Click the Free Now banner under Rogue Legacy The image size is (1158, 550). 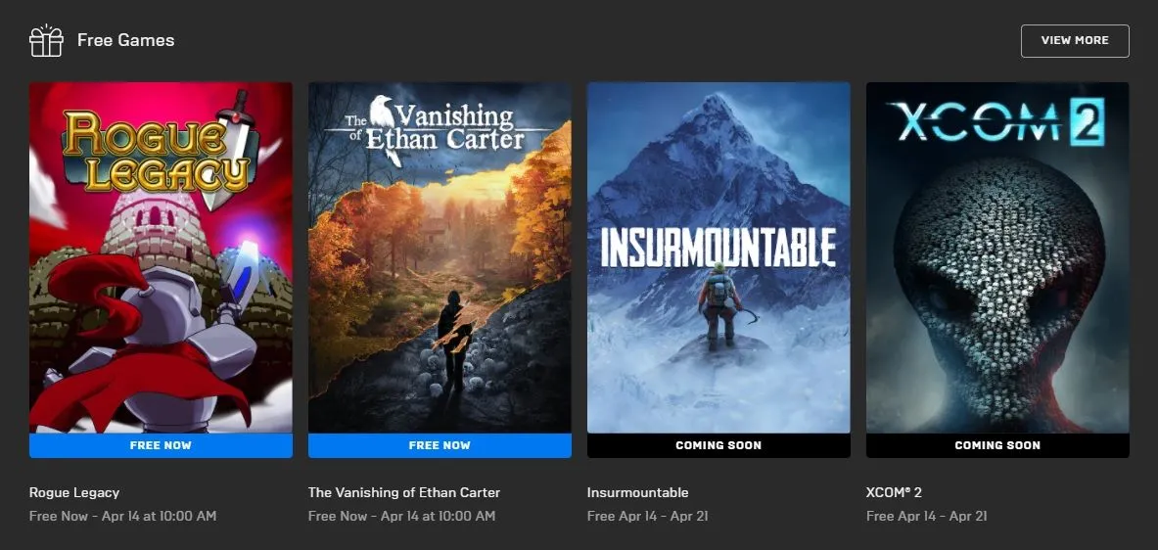point(161,445)
